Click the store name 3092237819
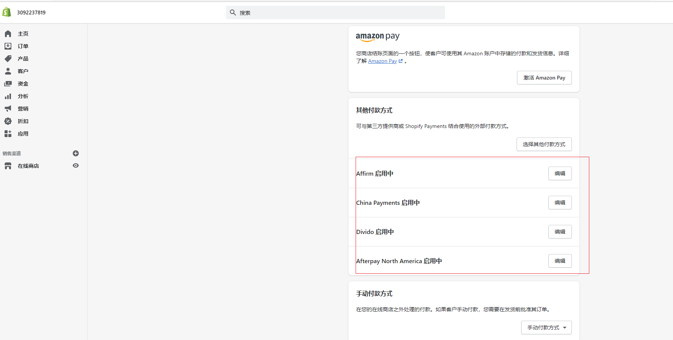 point(31,12)
